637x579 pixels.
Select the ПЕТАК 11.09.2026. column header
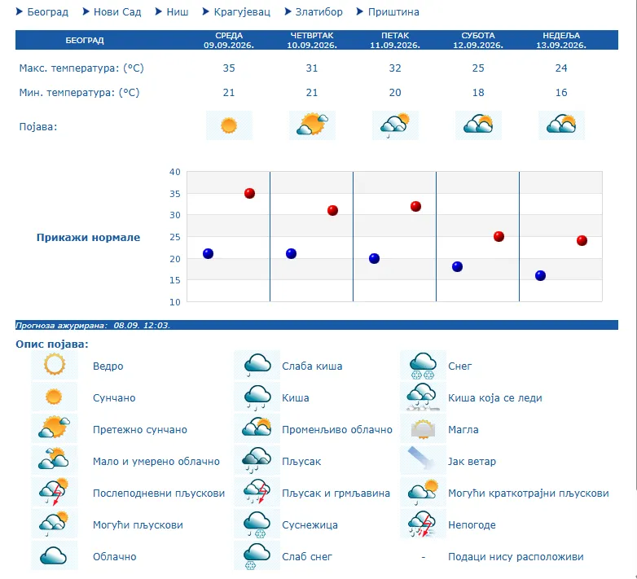click(395, 40)
